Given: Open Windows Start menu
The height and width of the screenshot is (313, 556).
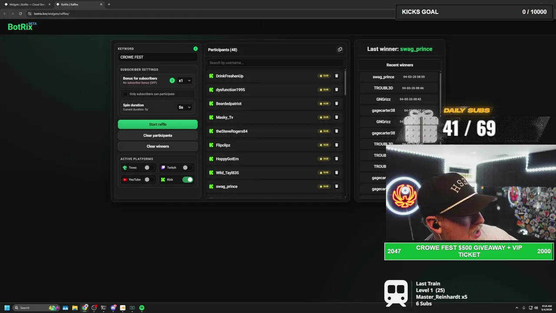Looking at the screenshot, I should click(7, 308).
